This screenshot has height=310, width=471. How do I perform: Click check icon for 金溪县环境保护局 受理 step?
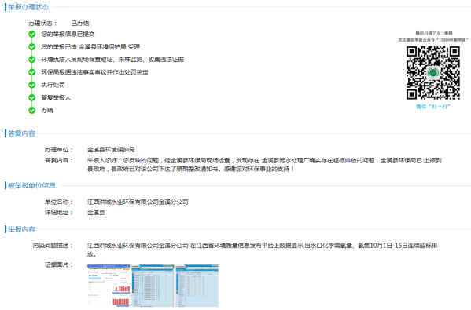[31, 47]
